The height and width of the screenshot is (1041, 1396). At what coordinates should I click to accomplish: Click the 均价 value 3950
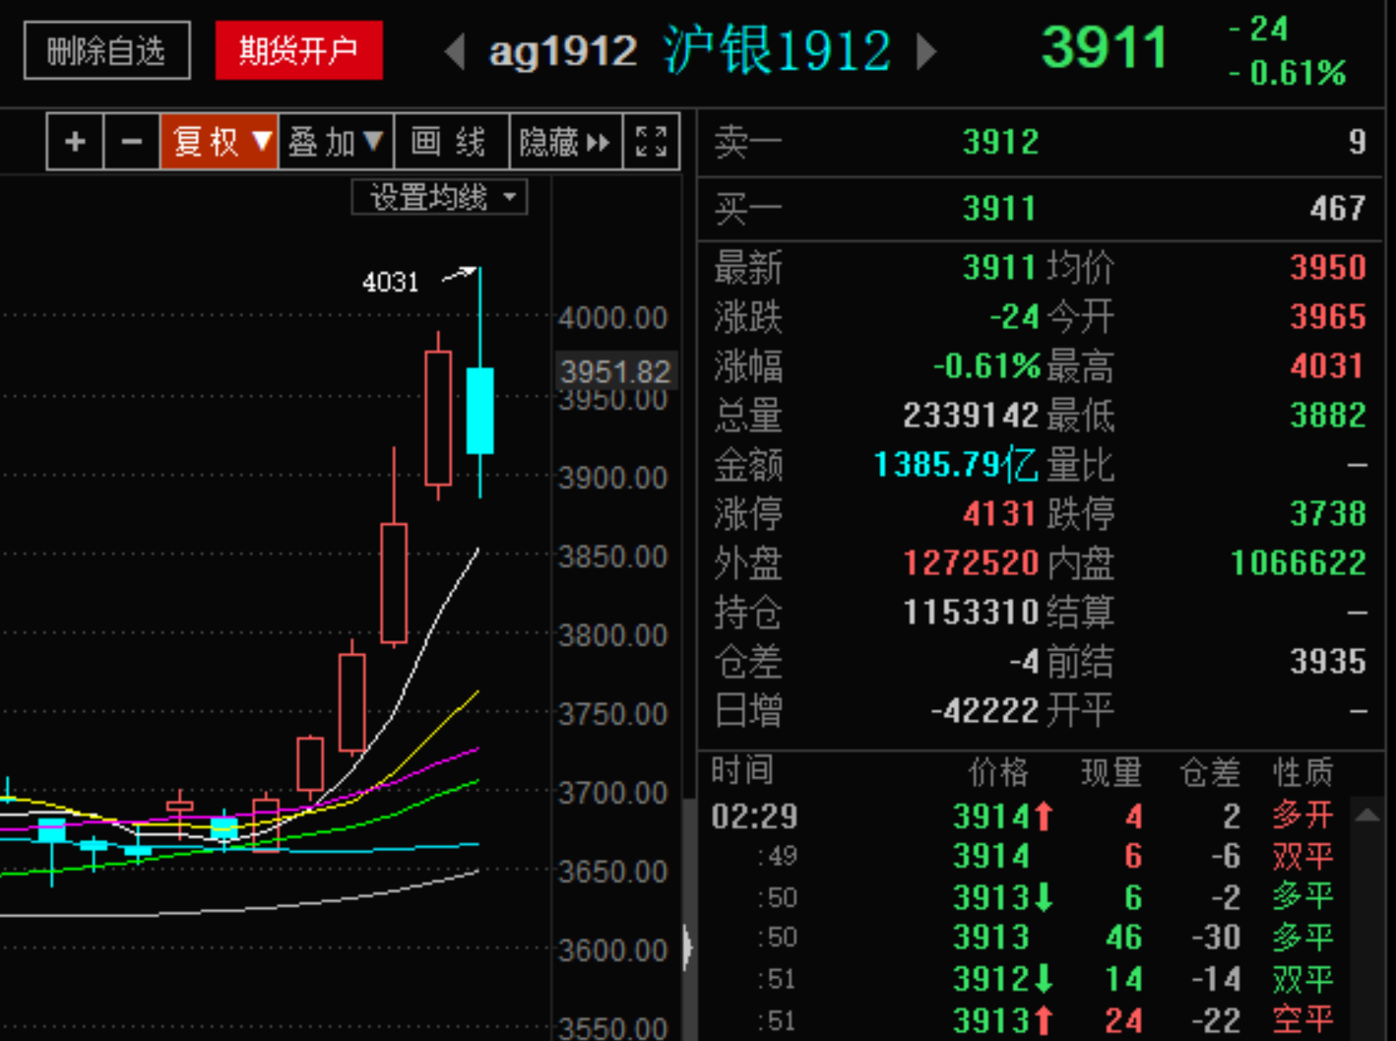click(x=1328, y=267)
